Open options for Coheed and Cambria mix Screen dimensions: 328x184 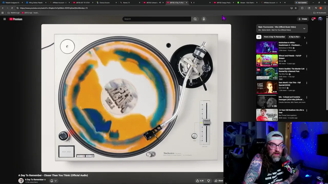coord(306,97)
